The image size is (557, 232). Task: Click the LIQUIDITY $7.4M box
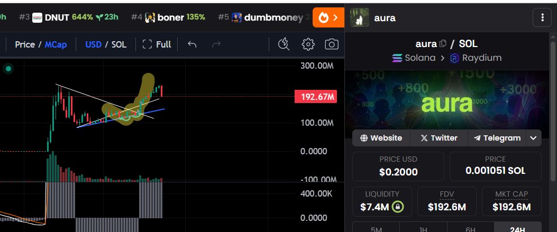click(x=382, y=201)
